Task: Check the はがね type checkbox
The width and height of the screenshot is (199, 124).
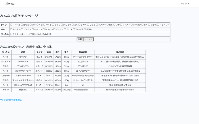Action: pos(149,25)
